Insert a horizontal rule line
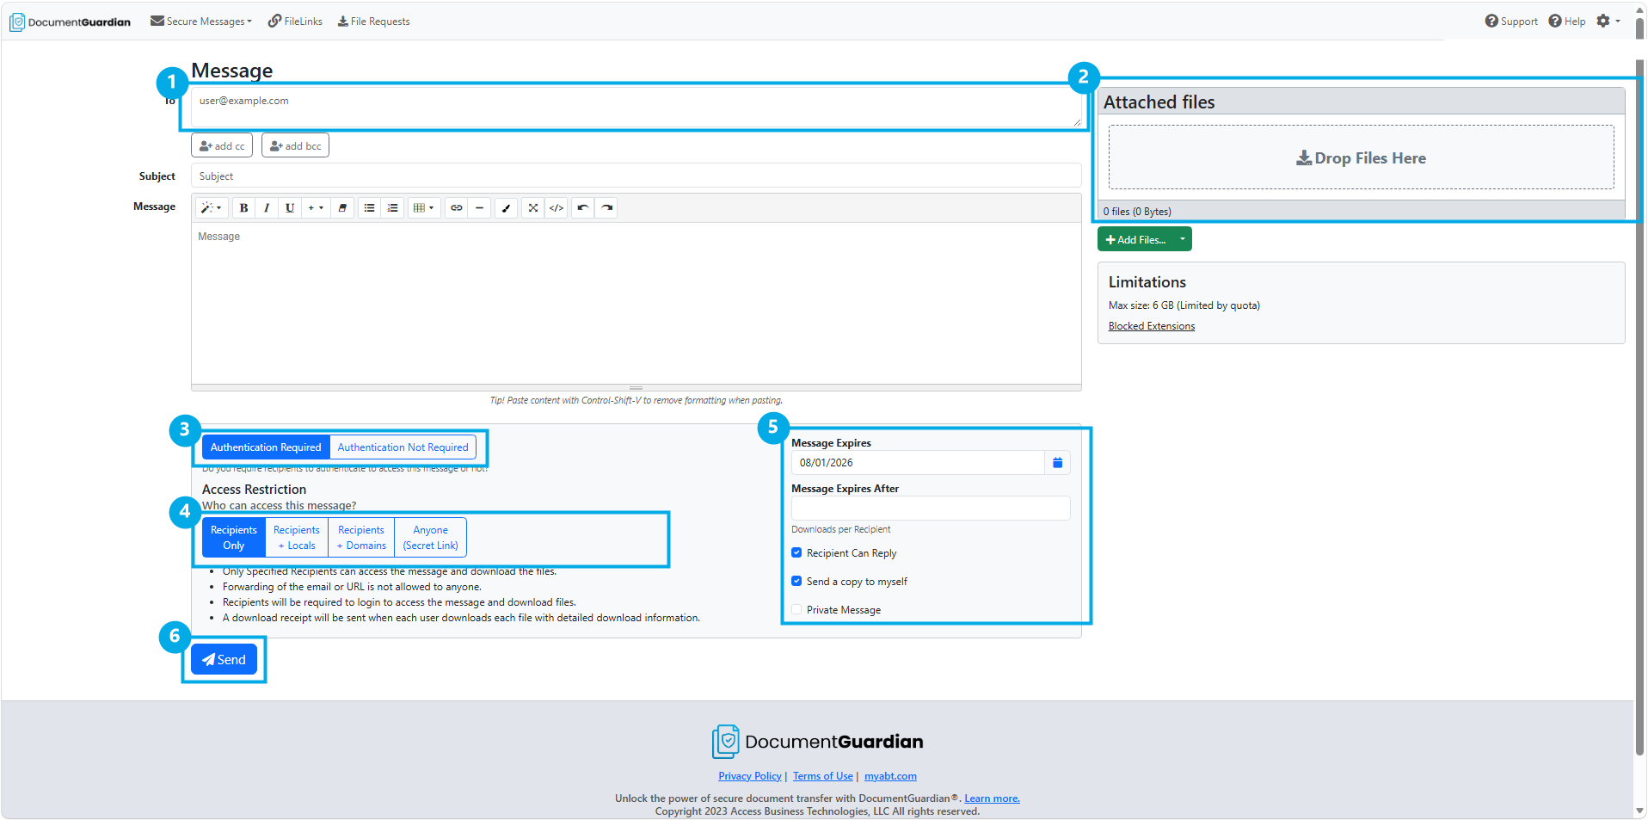The height and width of the screenshot is (820, 1648). tap(479, 207)
